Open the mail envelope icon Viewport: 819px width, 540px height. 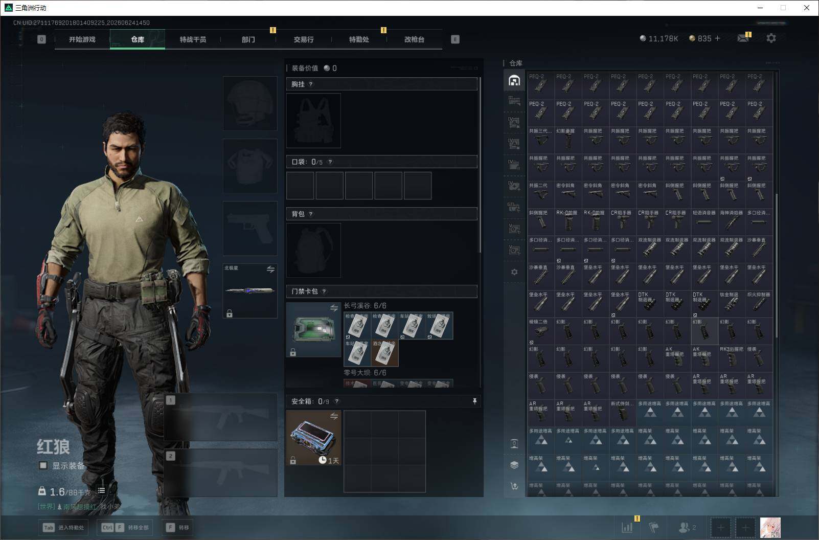click(x=743, y=38)
